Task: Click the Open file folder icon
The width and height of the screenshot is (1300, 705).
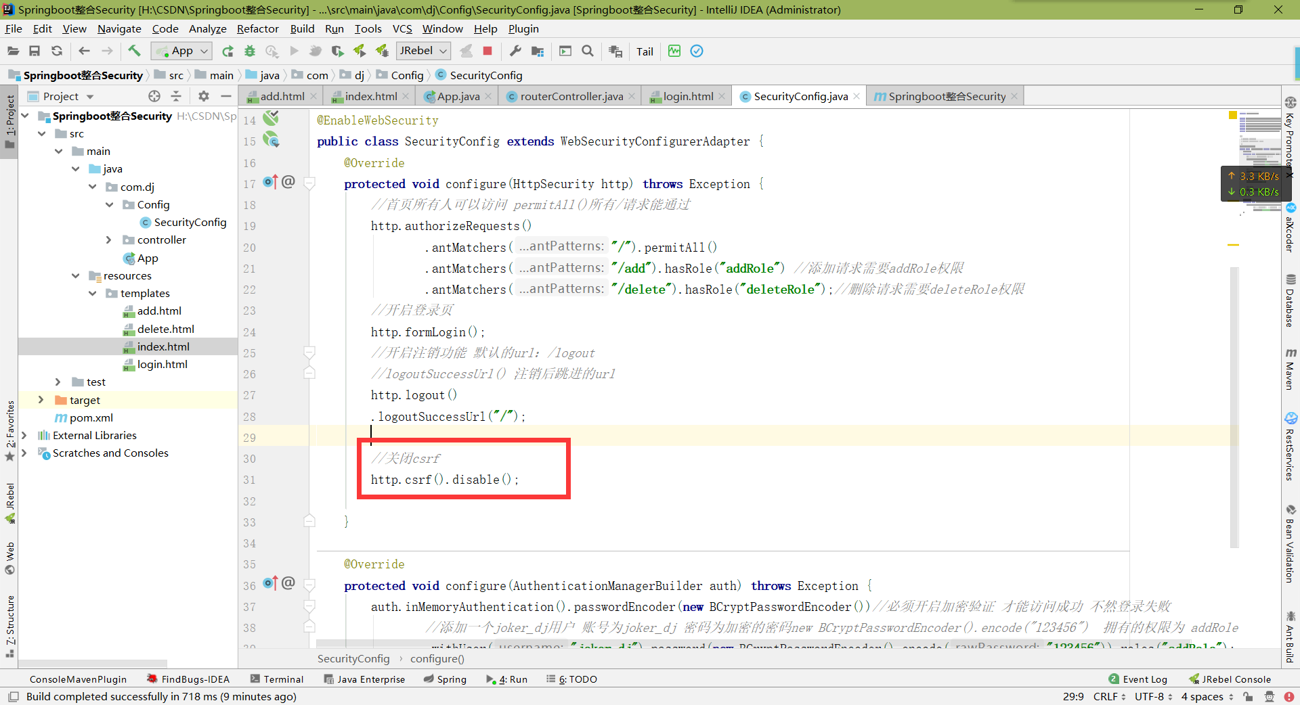Action: (13, 51)
